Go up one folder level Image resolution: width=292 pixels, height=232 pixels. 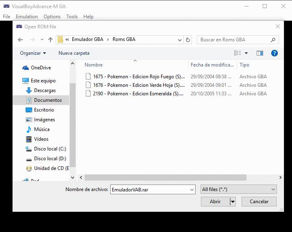click(50, 40)
